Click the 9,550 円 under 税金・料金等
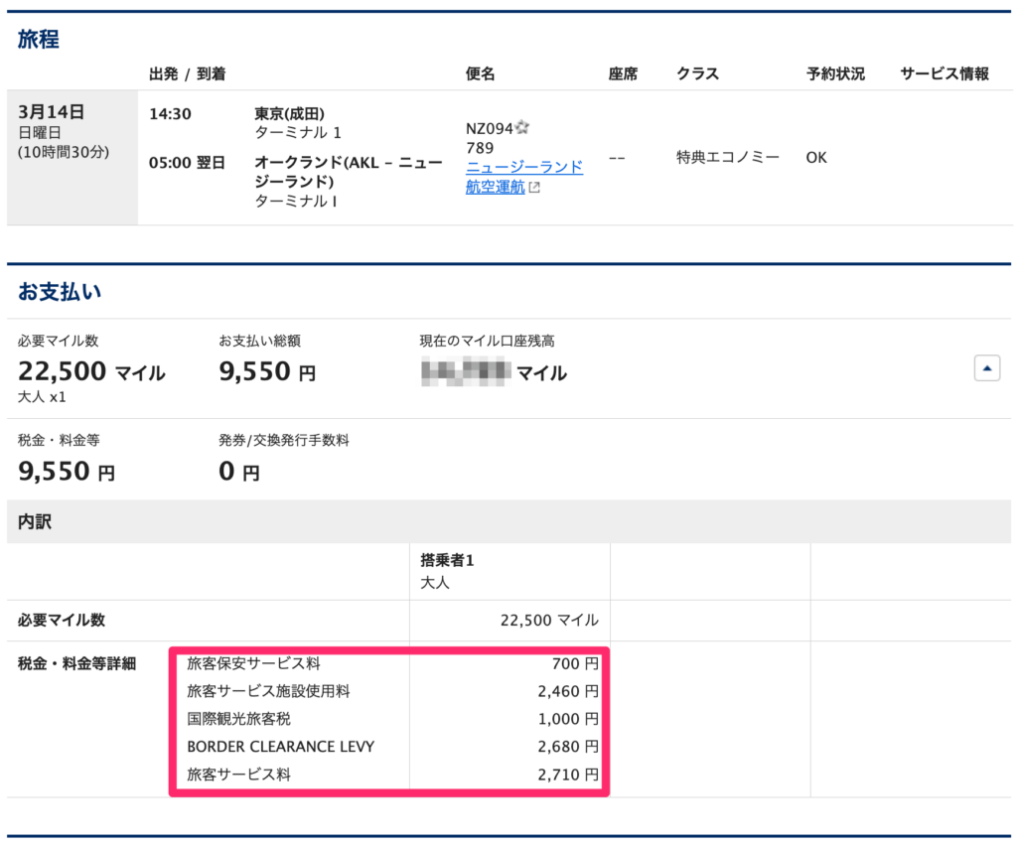 [67, 472]
